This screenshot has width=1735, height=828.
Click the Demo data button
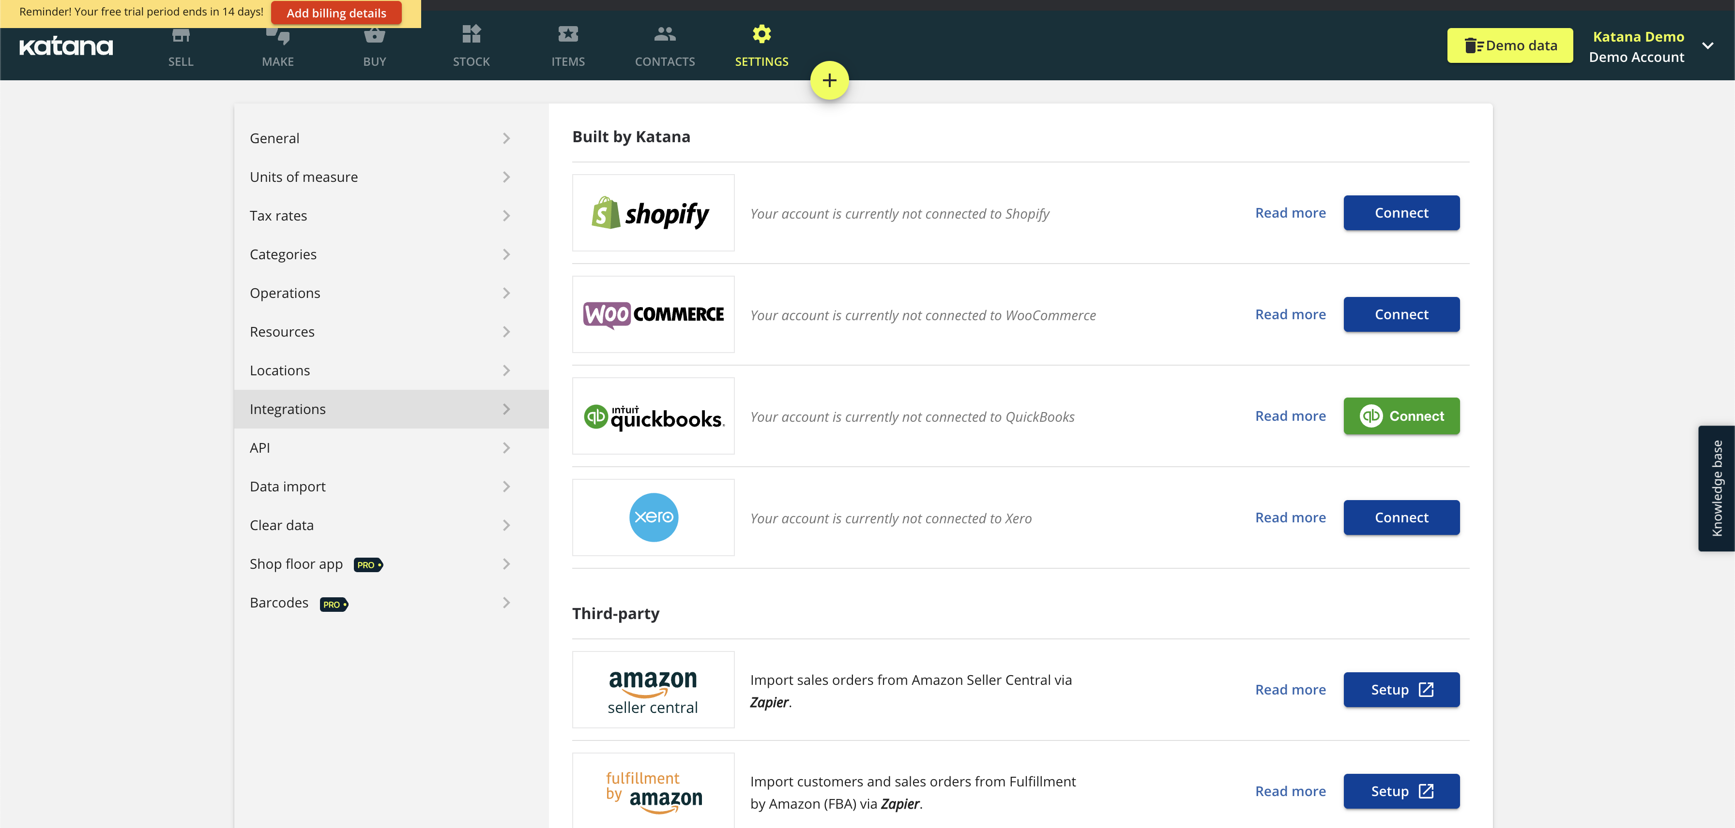pyautogui.click(x=1510, y=46)
